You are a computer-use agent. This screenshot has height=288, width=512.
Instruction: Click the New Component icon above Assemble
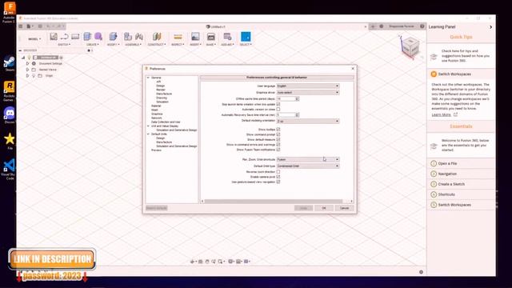128,37
